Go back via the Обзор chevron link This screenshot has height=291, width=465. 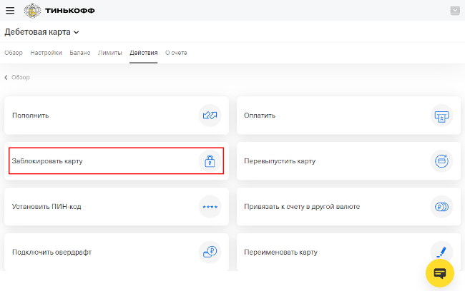[x=17, y=77]
